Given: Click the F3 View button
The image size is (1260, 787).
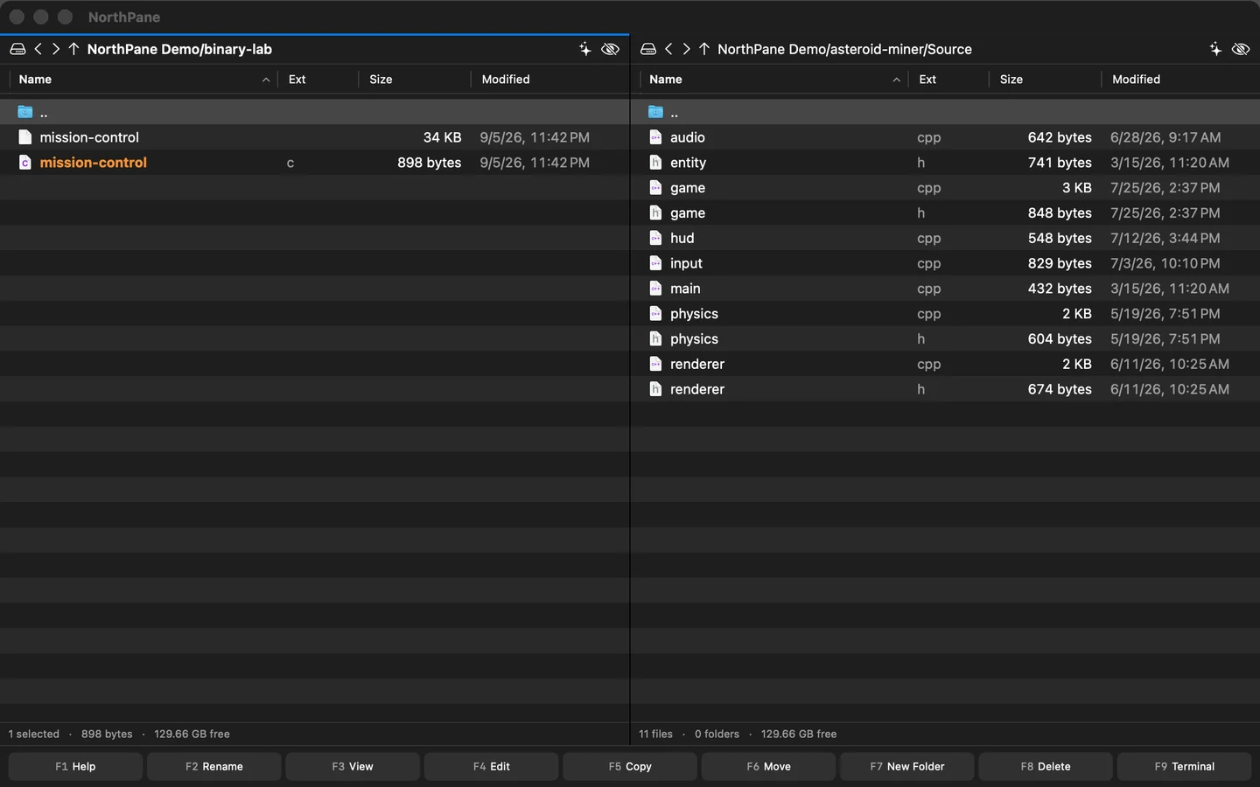Looking at the screenshot, I should click(353, 766).
